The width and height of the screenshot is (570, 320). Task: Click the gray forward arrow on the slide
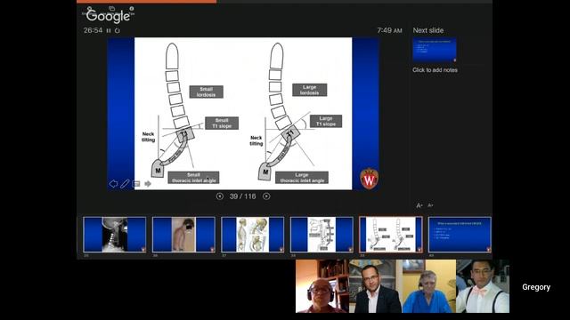click(x=148, y=184)
